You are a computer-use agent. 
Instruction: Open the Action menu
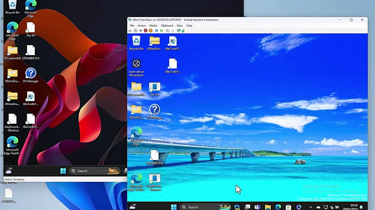(142, 25)
